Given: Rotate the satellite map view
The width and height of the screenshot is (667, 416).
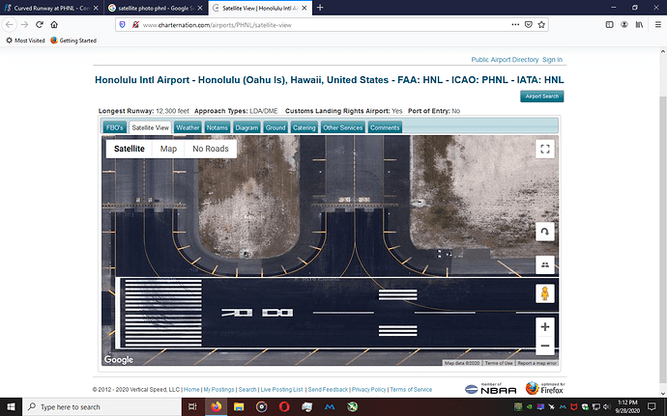Looking at the screenshot, I should coord(545,232).
